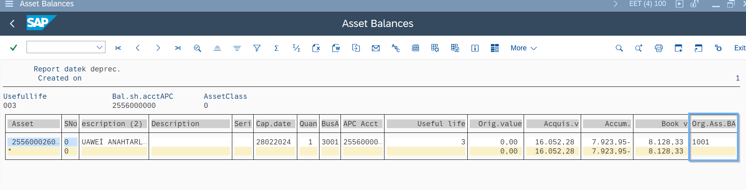
Task: Select asset number 2556000260 cell
Action: pyautogui.click(x=34, y=142)
